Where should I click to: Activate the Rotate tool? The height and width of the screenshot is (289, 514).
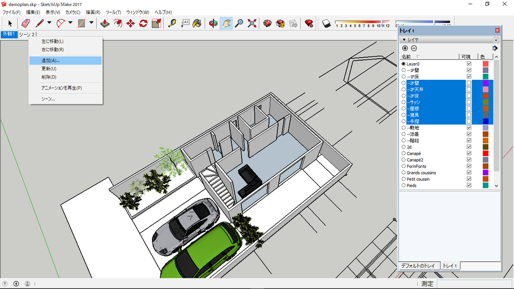pos(143,23)
